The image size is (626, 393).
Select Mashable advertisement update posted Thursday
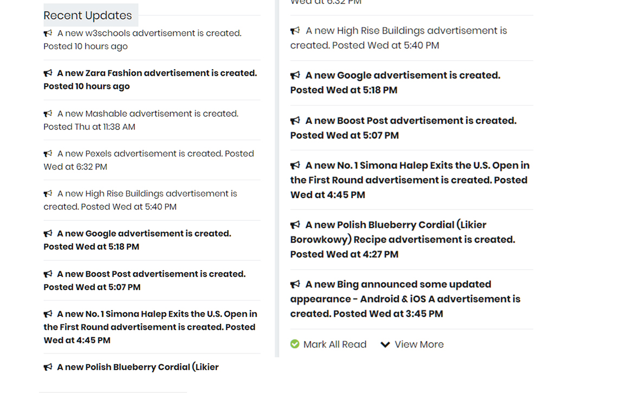[147, 114]
